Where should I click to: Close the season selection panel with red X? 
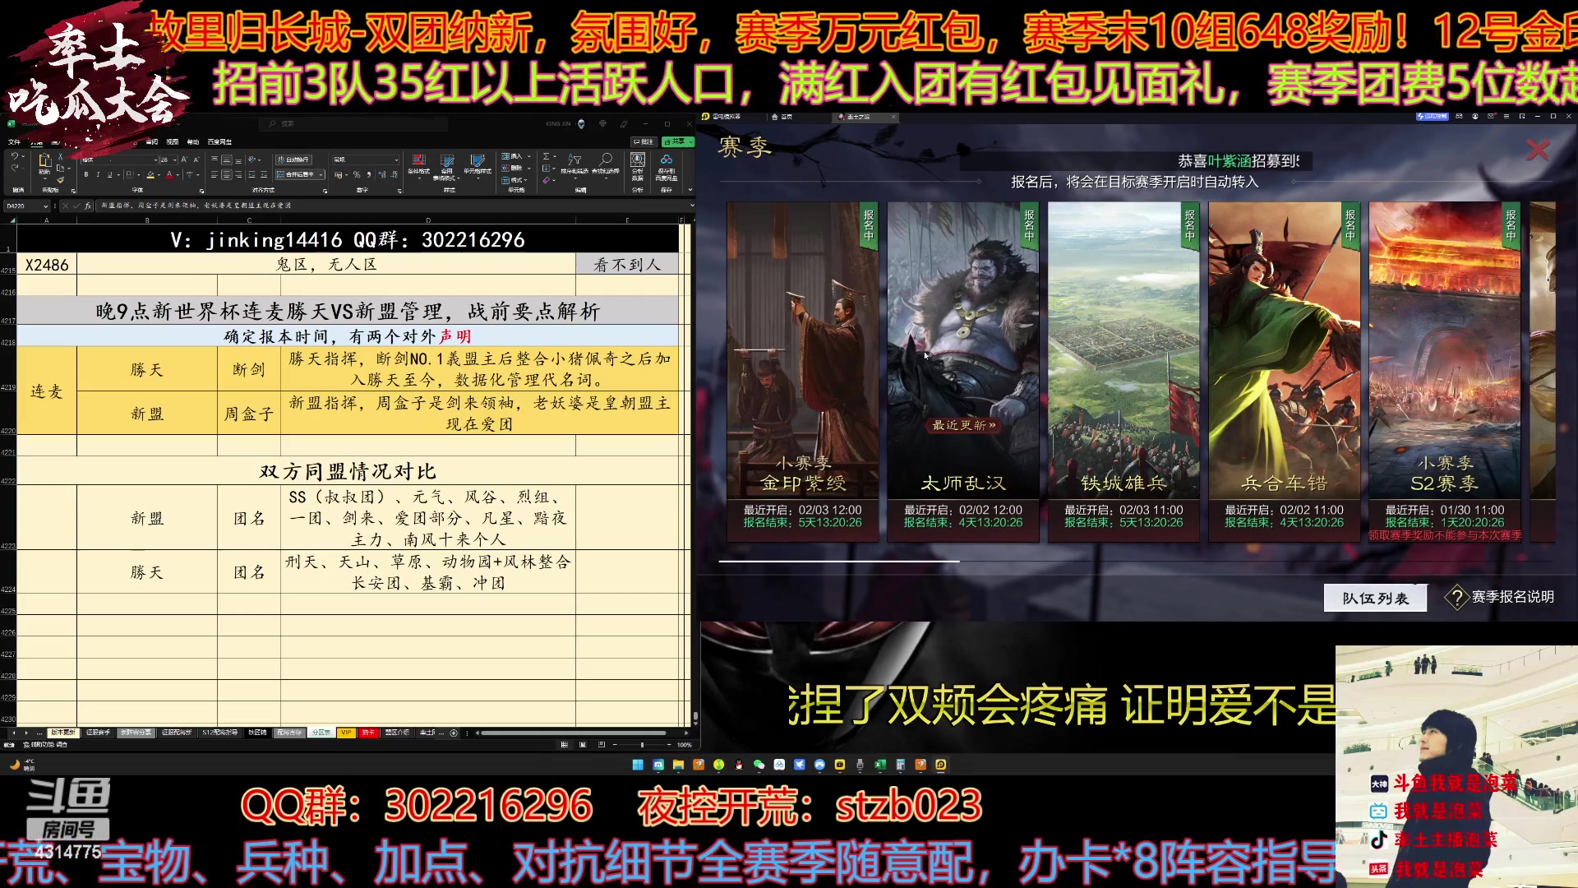click(x=1538, y=150)
